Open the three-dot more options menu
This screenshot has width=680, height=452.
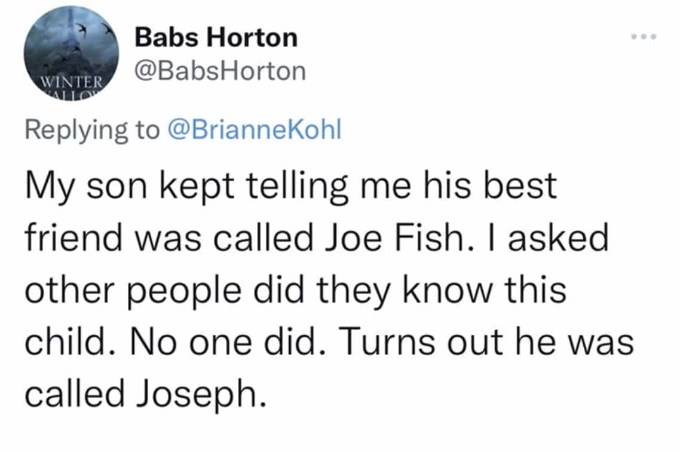[x=646, y=37]
